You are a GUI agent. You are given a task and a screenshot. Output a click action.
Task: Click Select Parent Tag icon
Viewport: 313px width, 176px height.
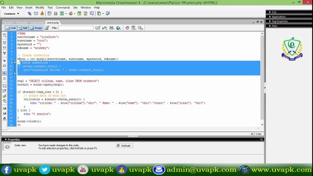coord(4,61)
